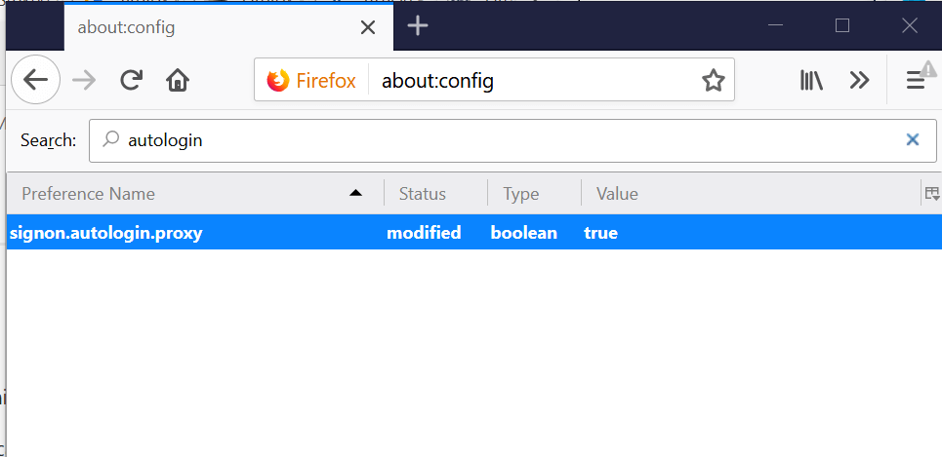Show more tools overflow chevrons

click(859, 80)
